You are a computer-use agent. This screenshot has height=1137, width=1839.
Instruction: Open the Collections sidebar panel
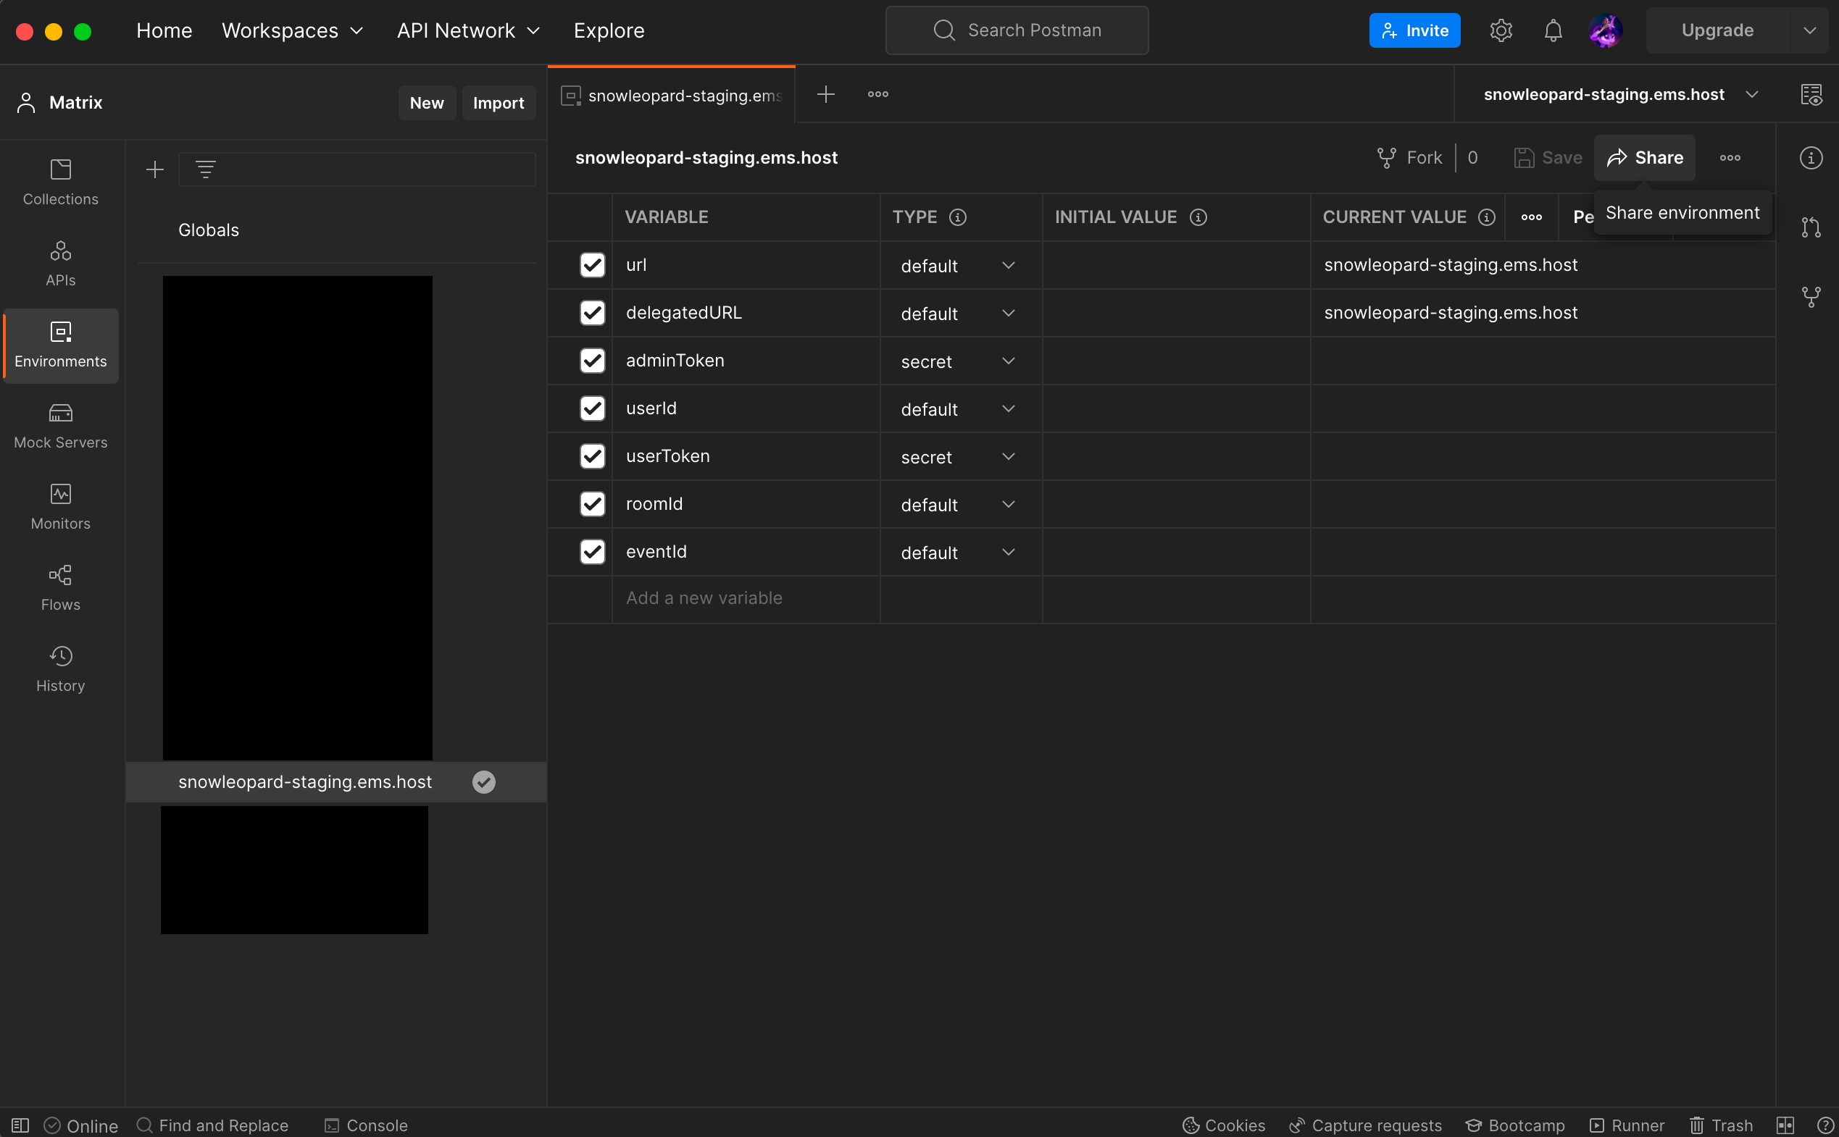(x=60, y=182)
